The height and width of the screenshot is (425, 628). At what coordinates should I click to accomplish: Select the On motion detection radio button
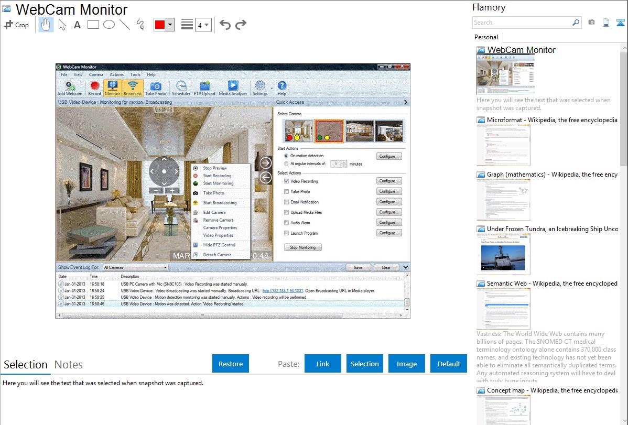tap(286, 156)
